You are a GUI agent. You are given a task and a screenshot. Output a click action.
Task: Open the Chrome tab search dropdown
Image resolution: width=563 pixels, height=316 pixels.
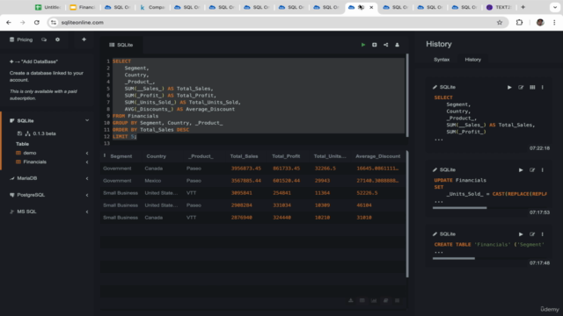(x=555, y=7)
